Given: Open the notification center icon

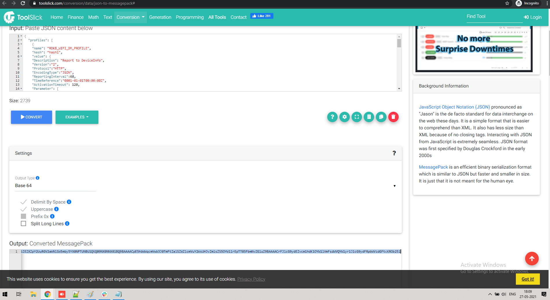Looking at the screenshot, I should coord(544,294).
